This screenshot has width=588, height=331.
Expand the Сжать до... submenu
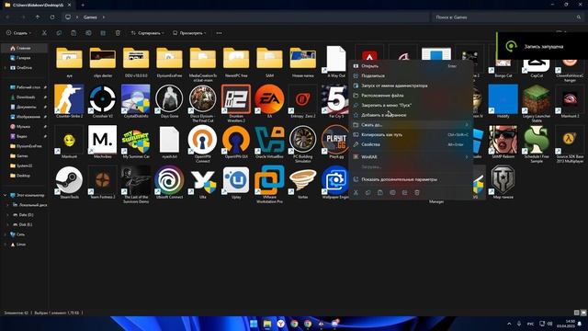(411, 125)
